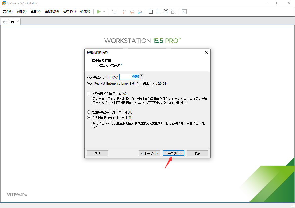
Task: Click the 帮助 button in wizard
Action: [x=98, y=153]
